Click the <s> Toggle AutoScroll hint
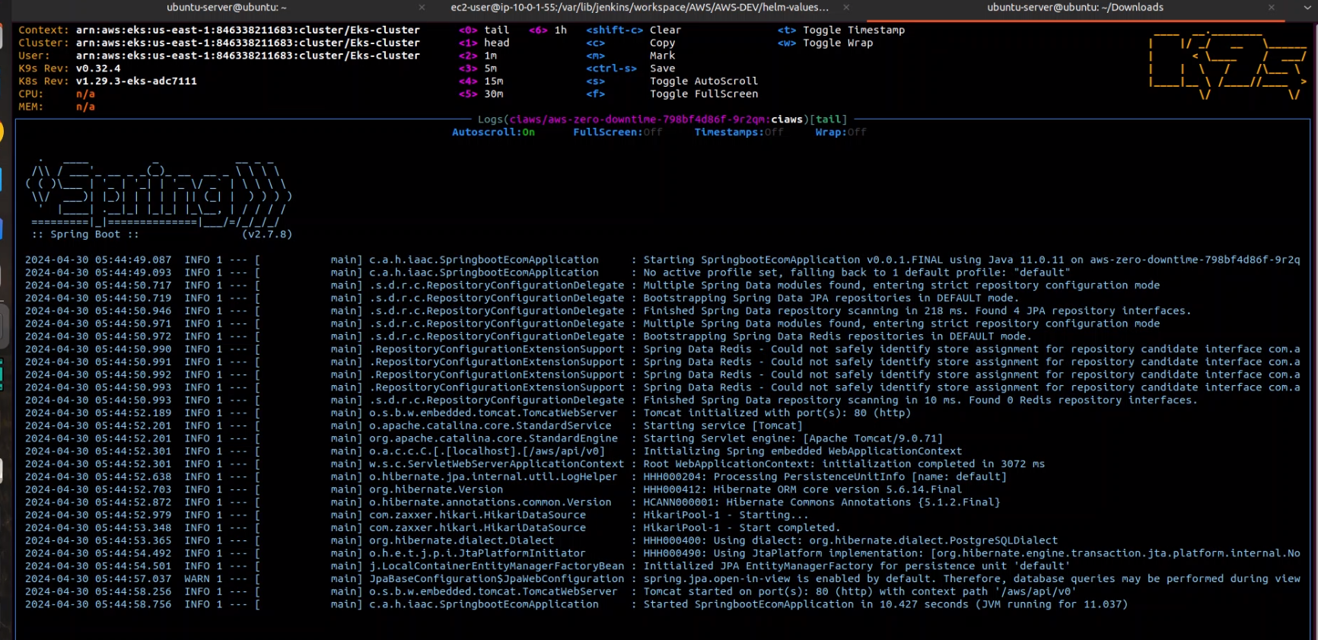This screenshot has height=640, width=1318. point(672,81)
